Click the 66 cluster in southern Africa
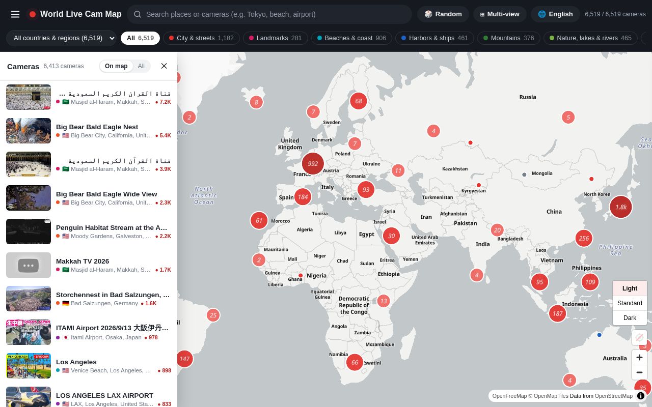This screenshot has width=652, height=407. (x=355, y=362)
